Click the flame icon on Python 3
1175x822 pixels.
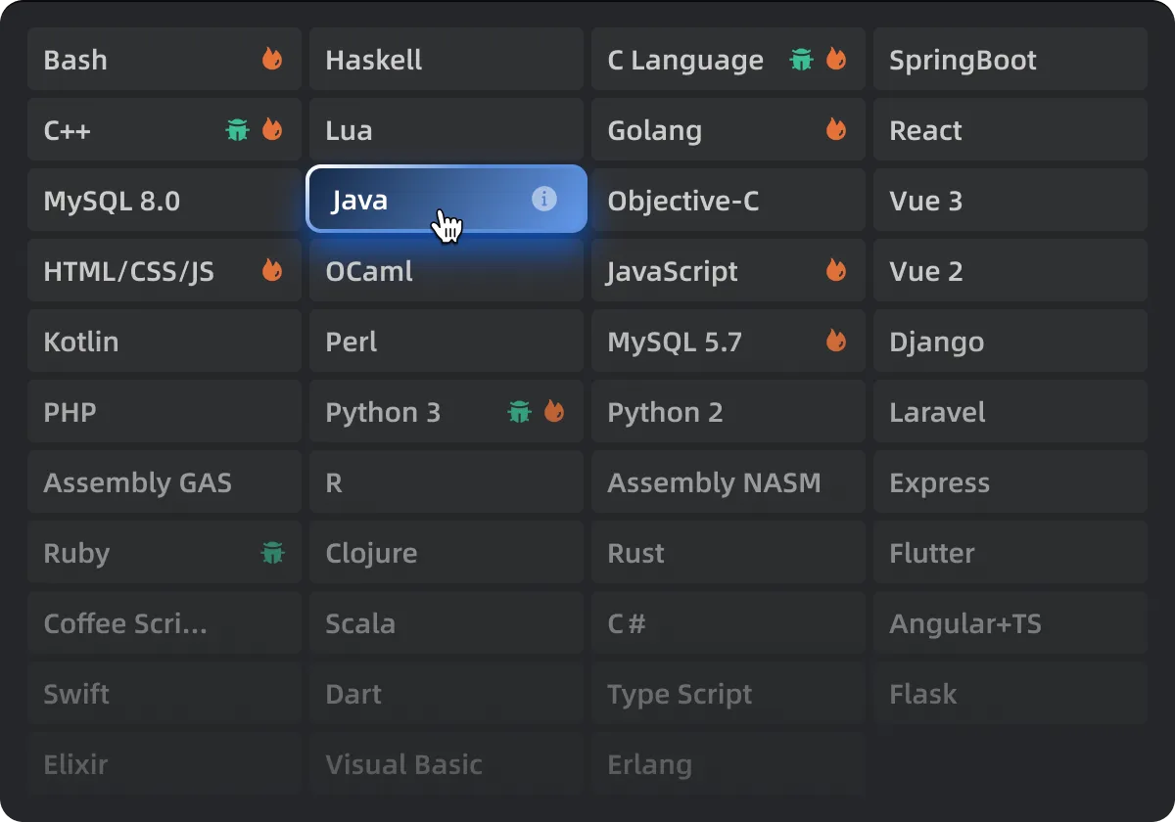click(554, 412)
